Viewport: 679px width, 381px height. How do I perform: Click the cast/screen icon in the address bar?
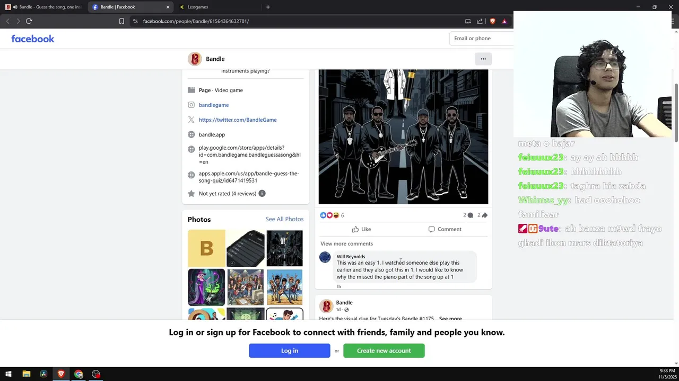[x=468, y=21]
